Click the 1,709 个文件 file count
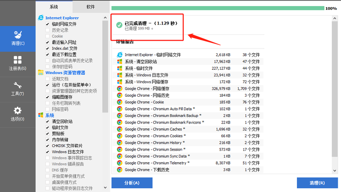341x192 pixels. coord(249,89)
